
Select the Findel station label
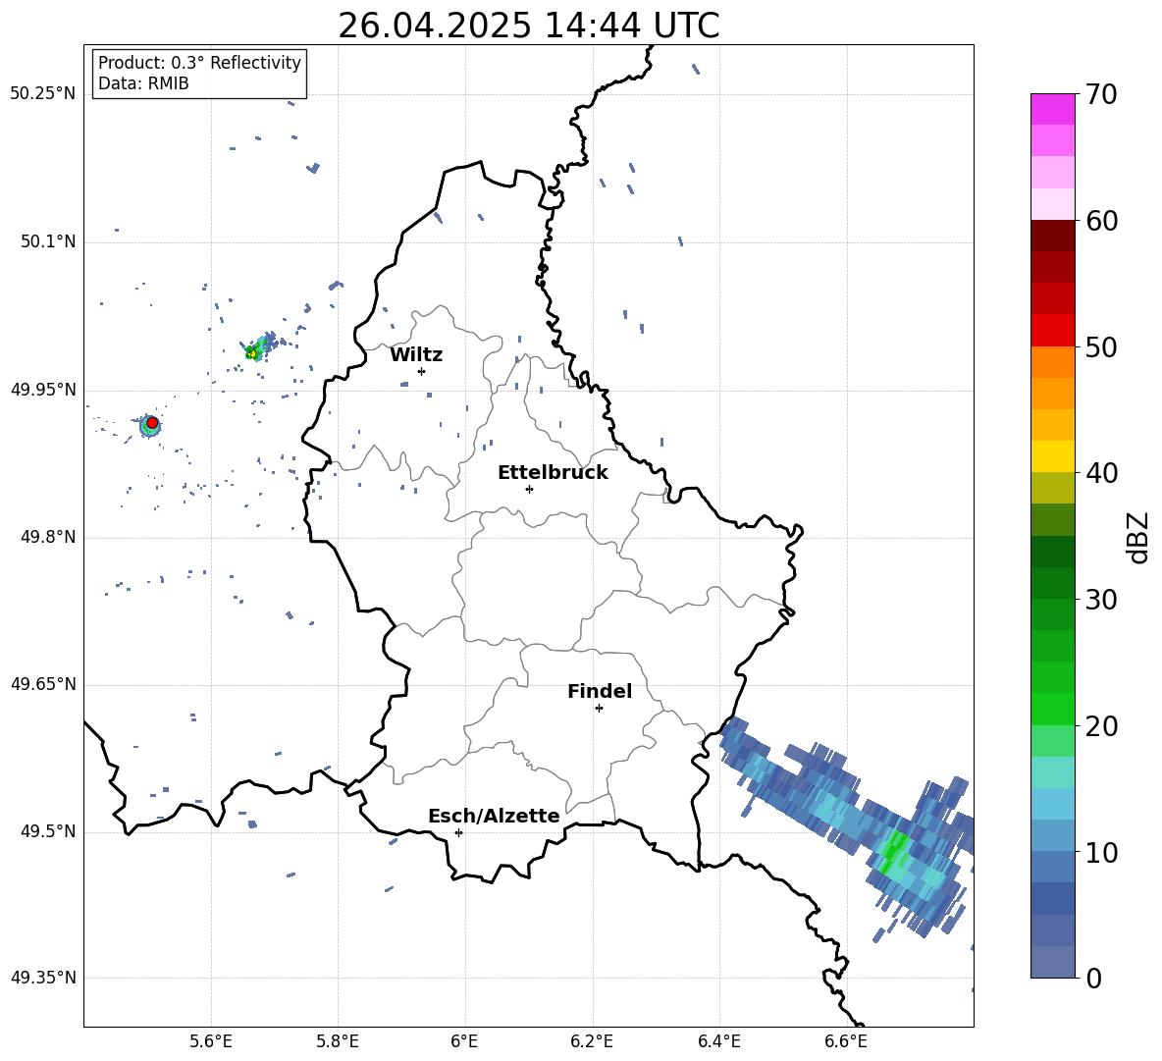click(x=600, y=691)
